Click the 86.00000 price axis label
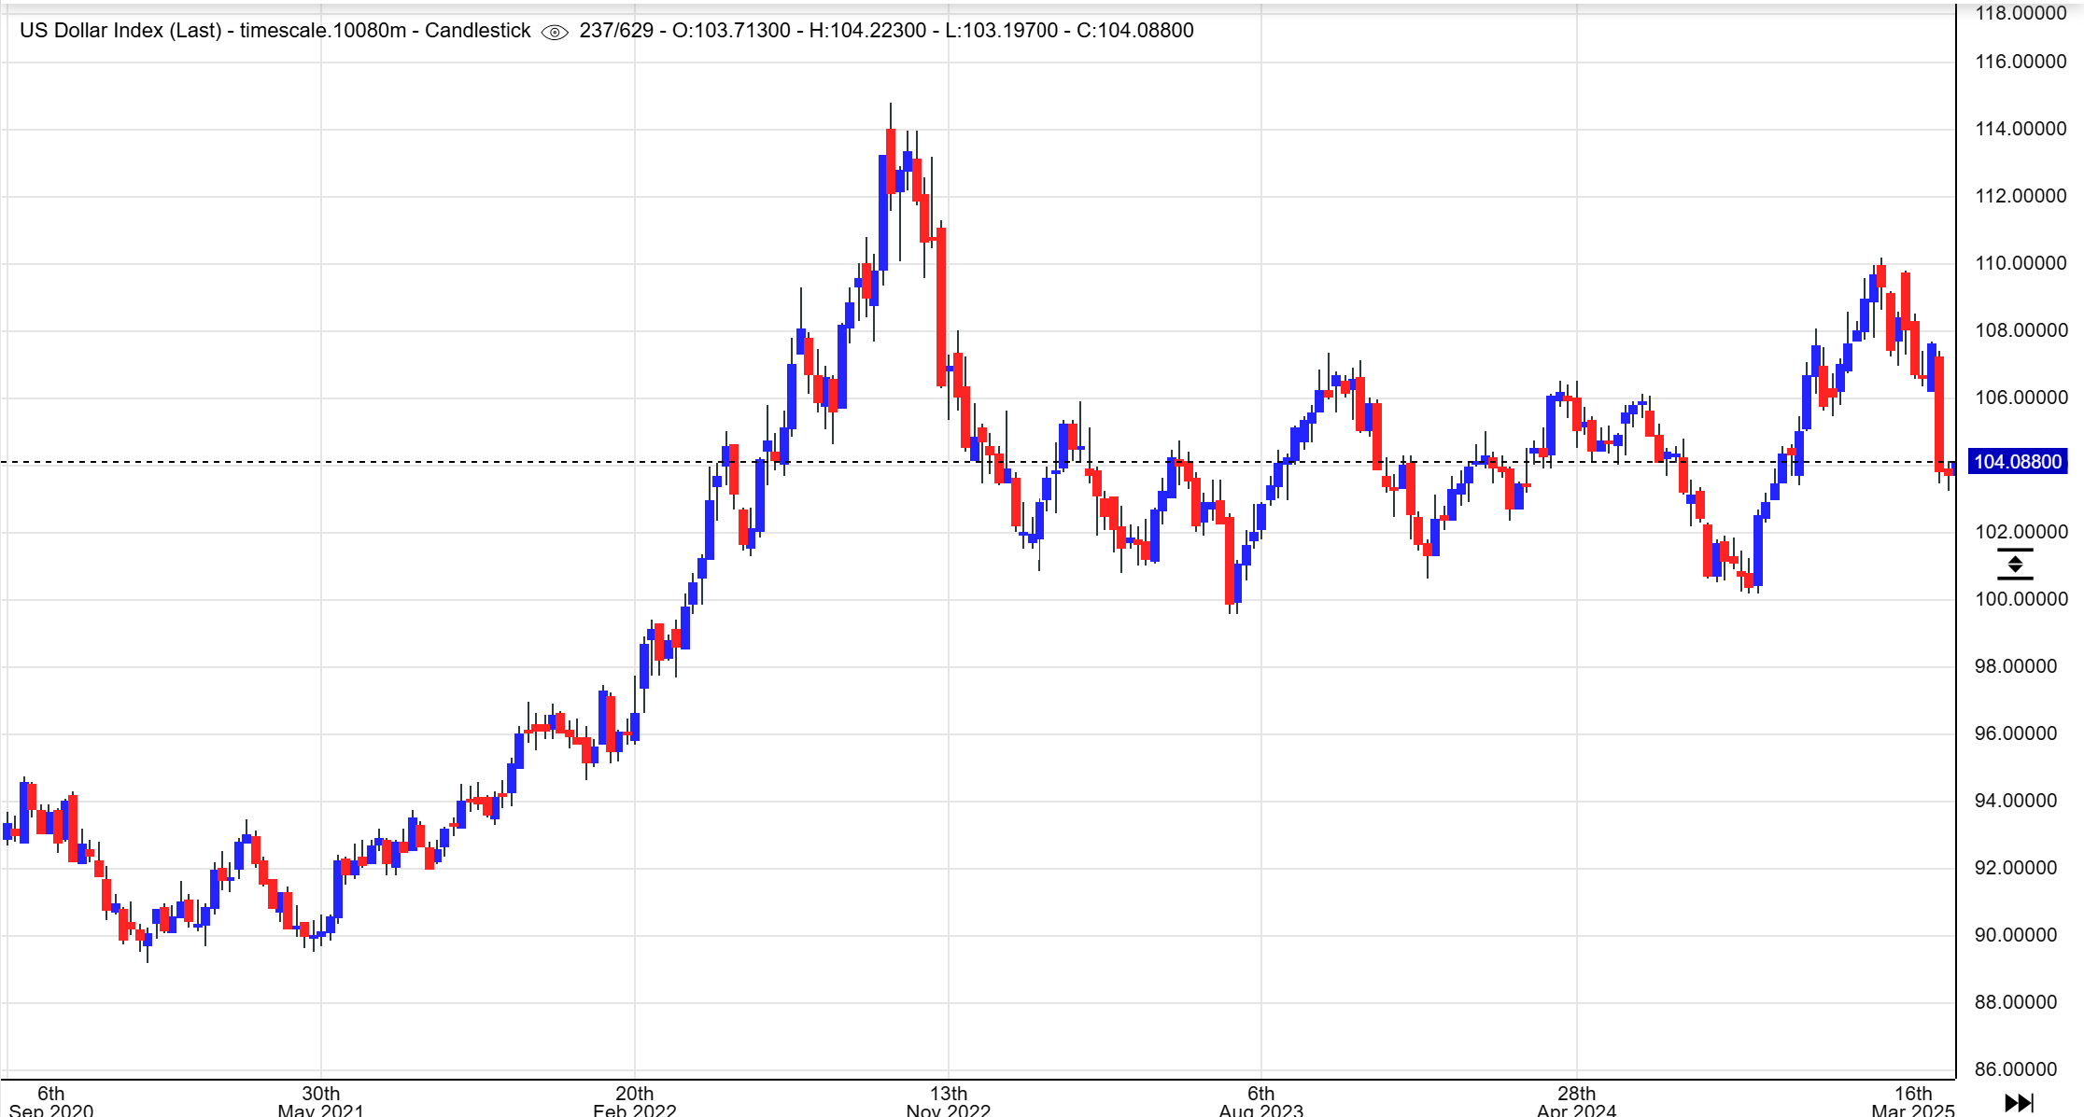The image size is (2084, 1117). coord(2016,1069)
